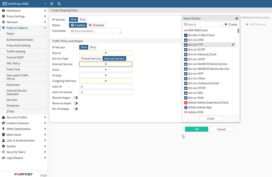Click the OK button
The width and height of the screenshot is (272, 177).
196,129
